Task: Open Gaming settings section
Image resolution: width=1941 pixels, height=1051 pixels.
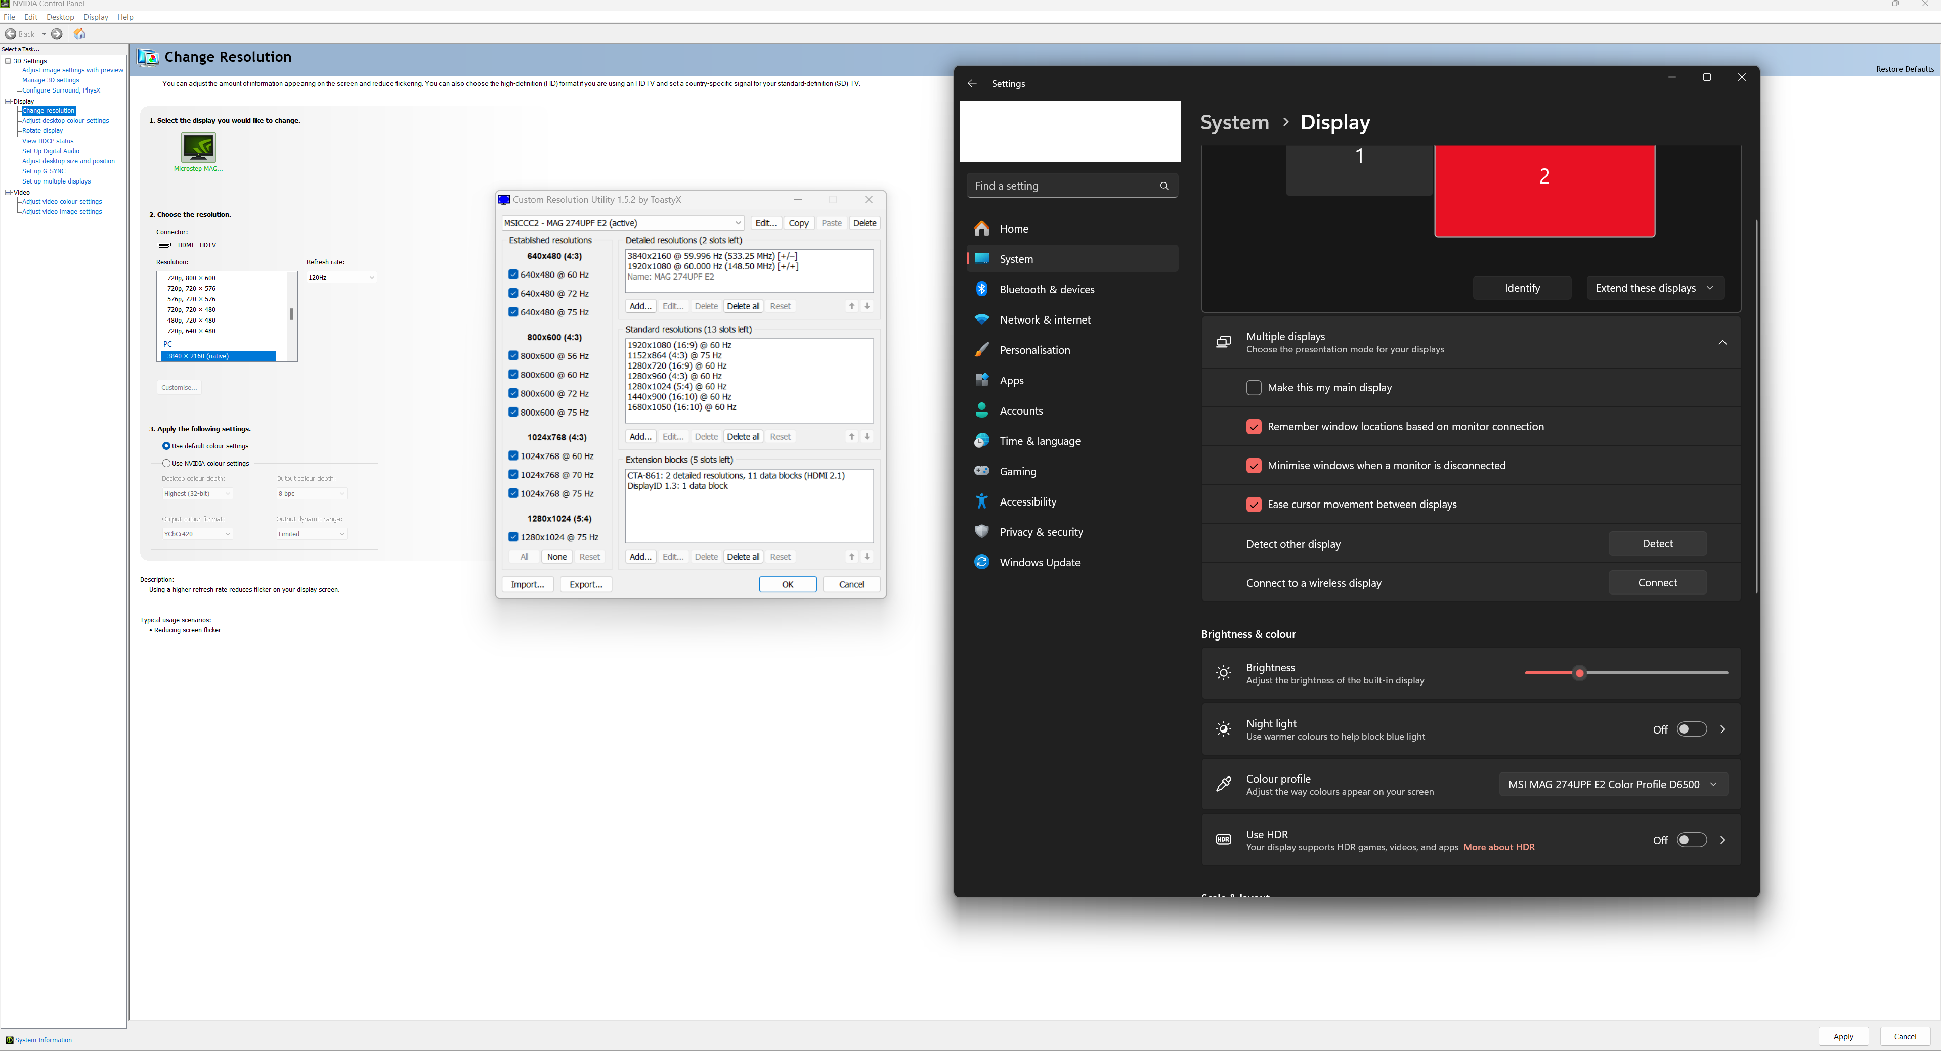Action: (1017, 471)
